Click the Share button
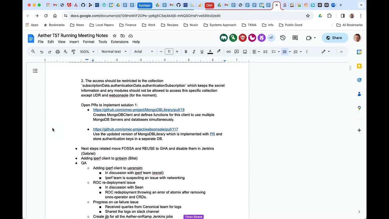Viewport: 389px width, 219px height. point(335,38)
